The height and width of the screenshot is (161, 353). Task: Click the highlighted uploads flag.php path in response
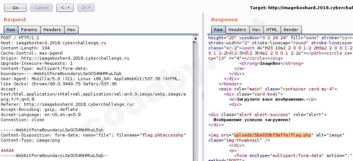click(272, 135)
